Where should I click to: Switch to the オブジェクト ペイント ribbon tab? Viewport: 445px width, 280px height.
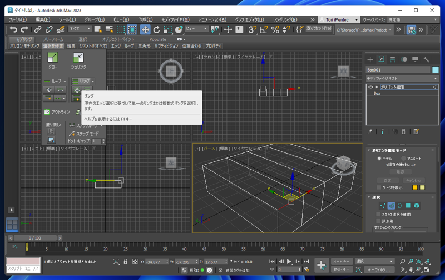(118, 39)
